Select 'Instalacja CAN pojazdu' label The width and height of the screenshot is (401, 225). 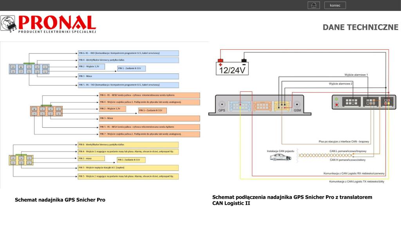(280, 151)
